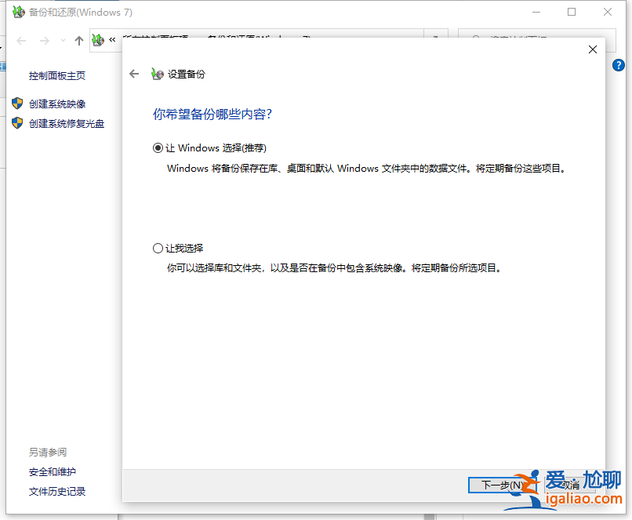Viewport: 632px width, 520px height.
Task: Open help via the blue question mark icon
Action: point(619,64)
